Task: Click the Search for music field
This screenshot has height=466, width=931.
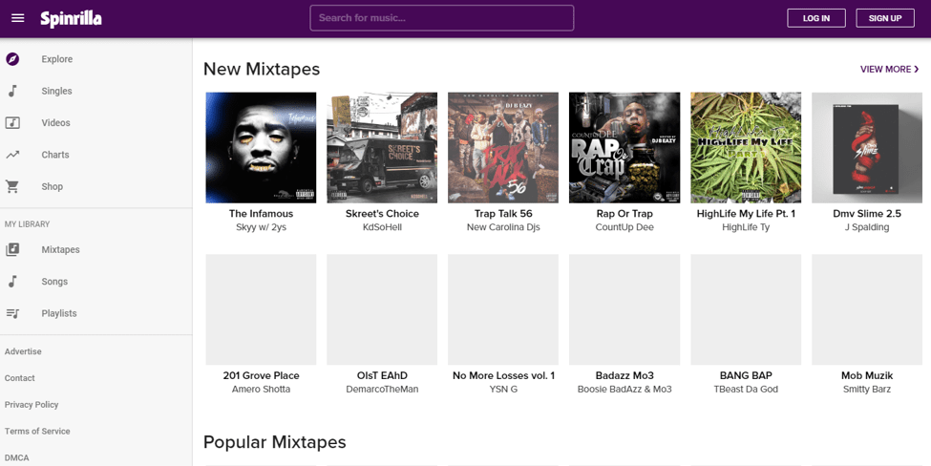Action: click(x=442, y=18)
